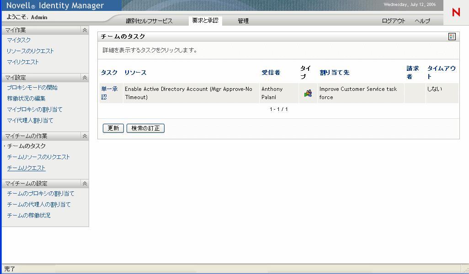Open マイプロキシの割り当て link

click(35, 110)
